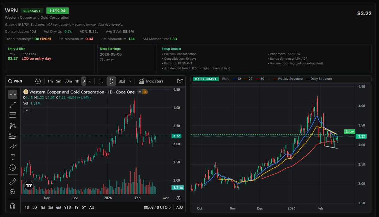The image size is (379, 217).
Task: Select the trend line drawing tool
Action: (x=13, y=105)
